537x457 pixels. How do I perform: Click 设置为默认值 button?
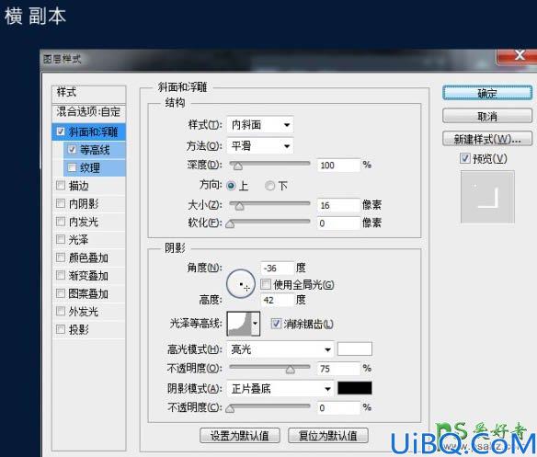point(240,436)
